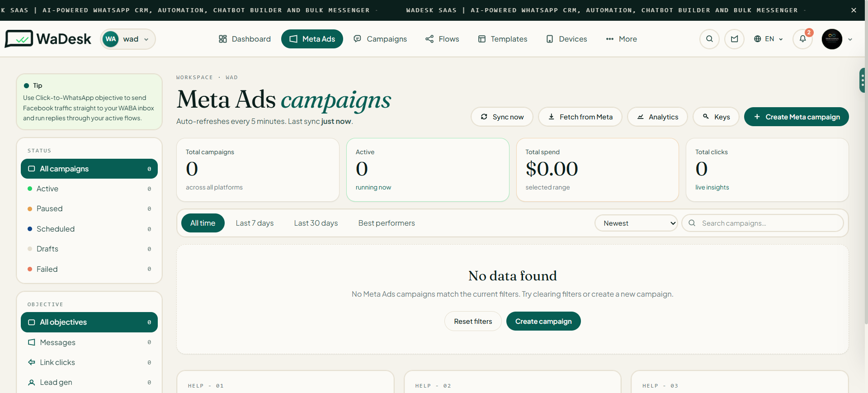Viewport: 868px width, 393px height.
Task: Open Templates in the navigation
Action: coord(503,39)
